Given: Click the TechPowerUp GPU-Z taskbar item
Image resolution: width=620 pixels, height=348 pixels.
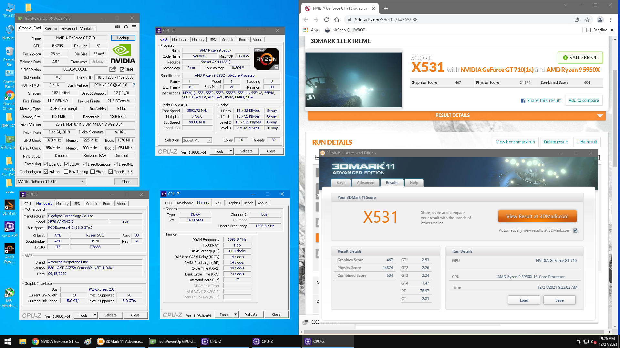Looking at the screenshot, I should coord(173,342).
